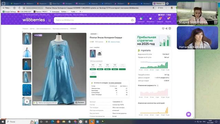Viewport: 220px width, 124px height.
Task: Click the reviews count next to rating
Action: click(99, 42)
